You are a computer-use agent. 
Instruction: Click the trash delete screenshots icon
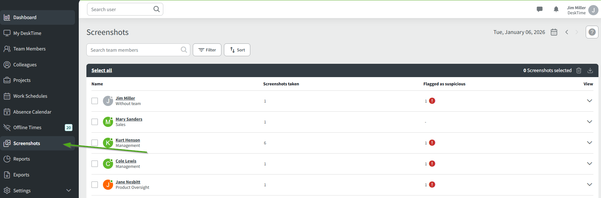click(579, 70)
